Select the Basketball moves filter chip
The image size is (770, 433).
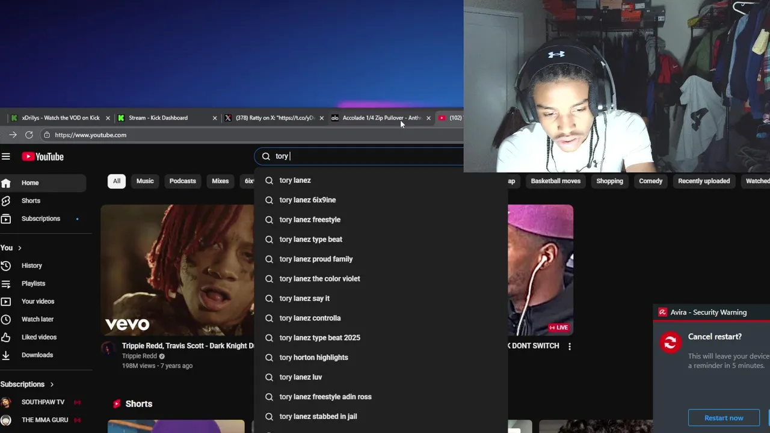point(555,181)
